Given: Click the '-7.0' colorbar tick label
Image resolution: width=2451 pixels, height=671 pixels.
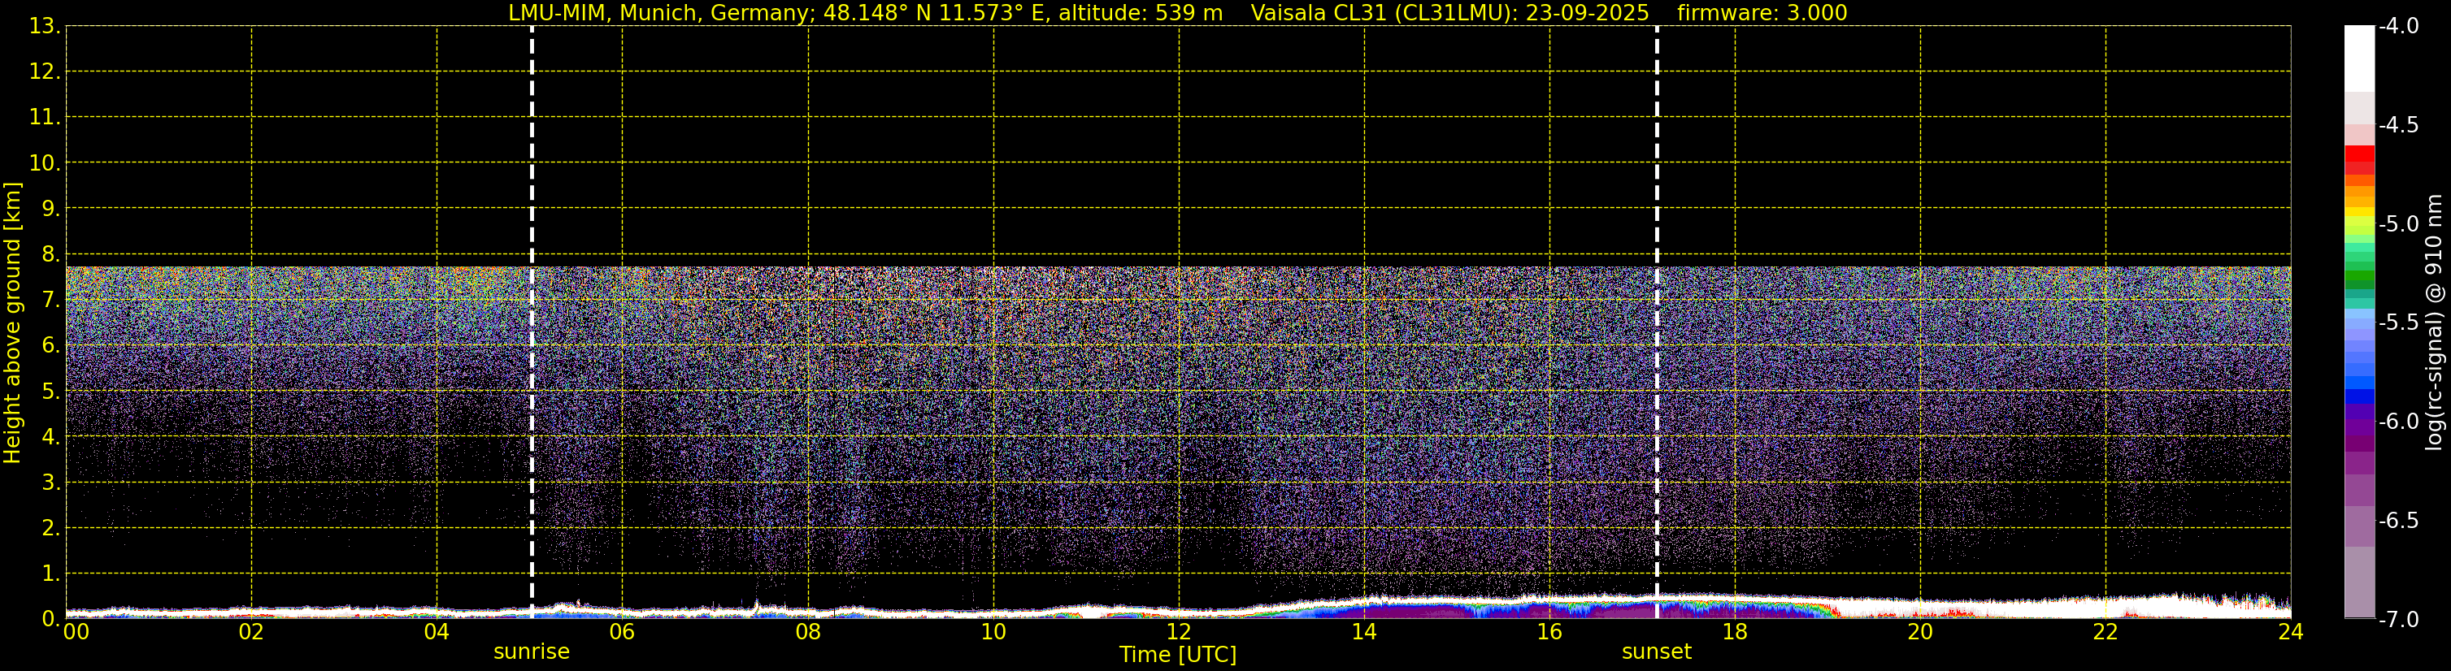Looking at the screenshot, I should click(x=2397, y=620).
